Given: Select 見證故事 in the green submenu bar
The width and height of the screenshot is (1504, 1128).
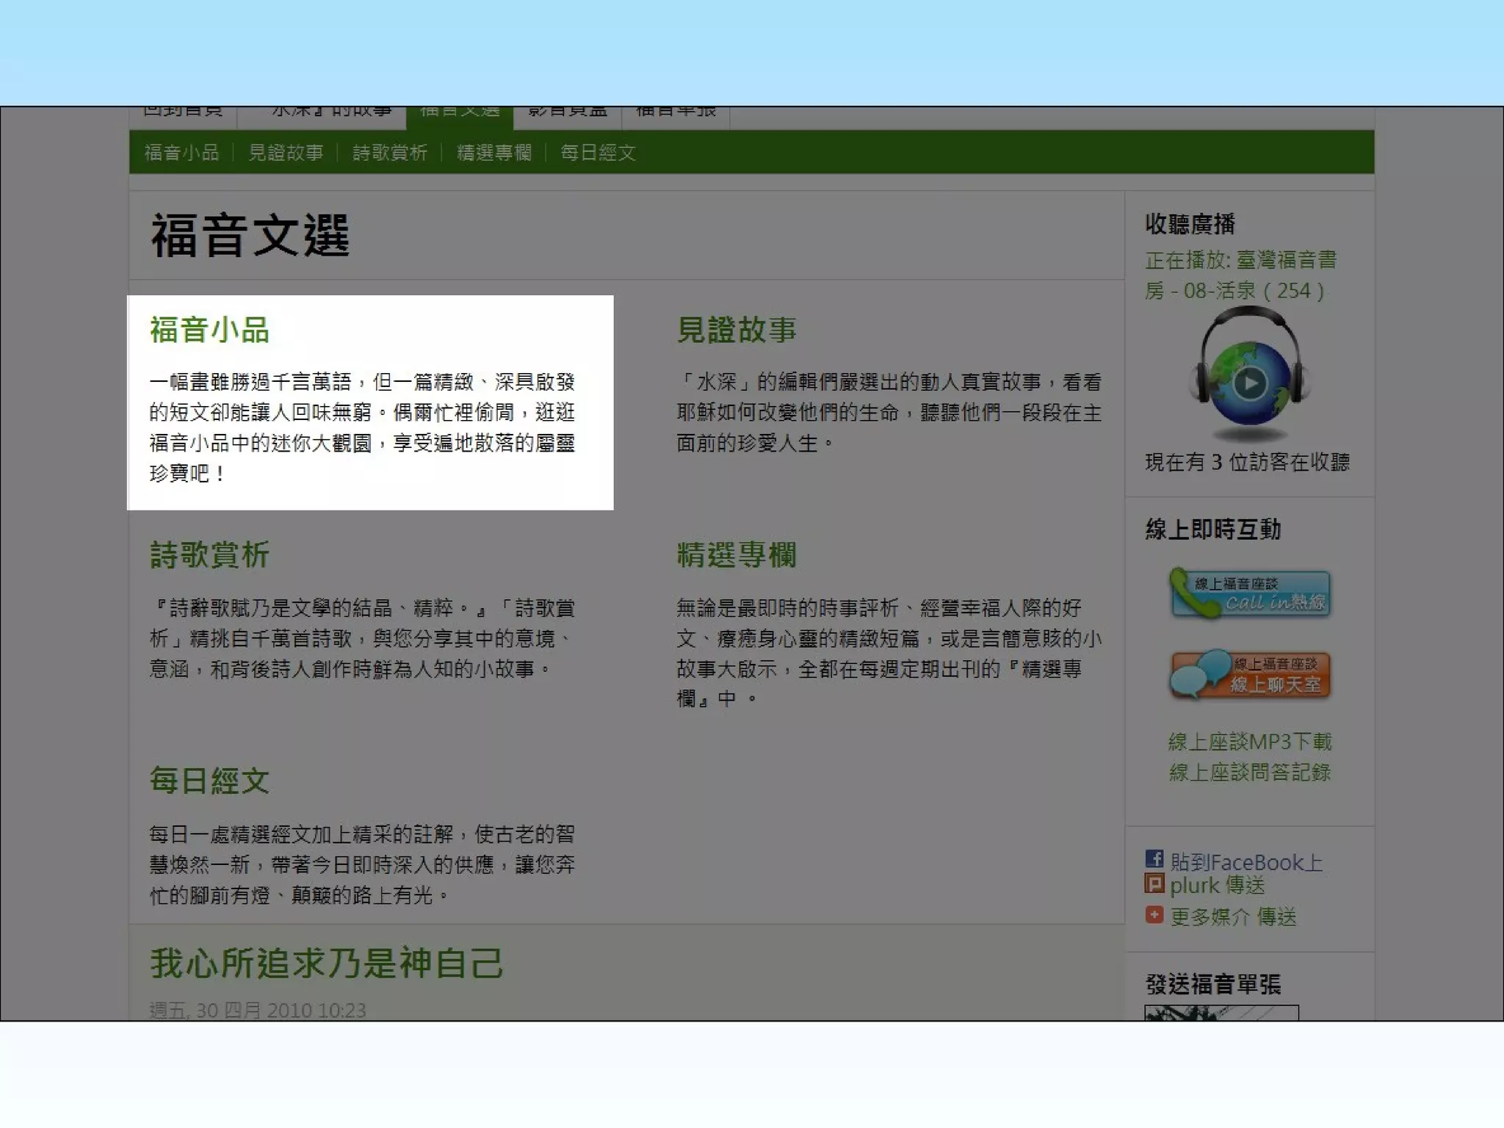Looking at the screenshot, I should click(286, 153).
